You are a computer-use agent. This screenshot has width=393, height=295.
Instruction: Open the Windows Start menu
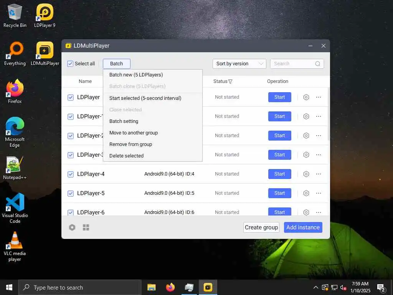(9, 287)
